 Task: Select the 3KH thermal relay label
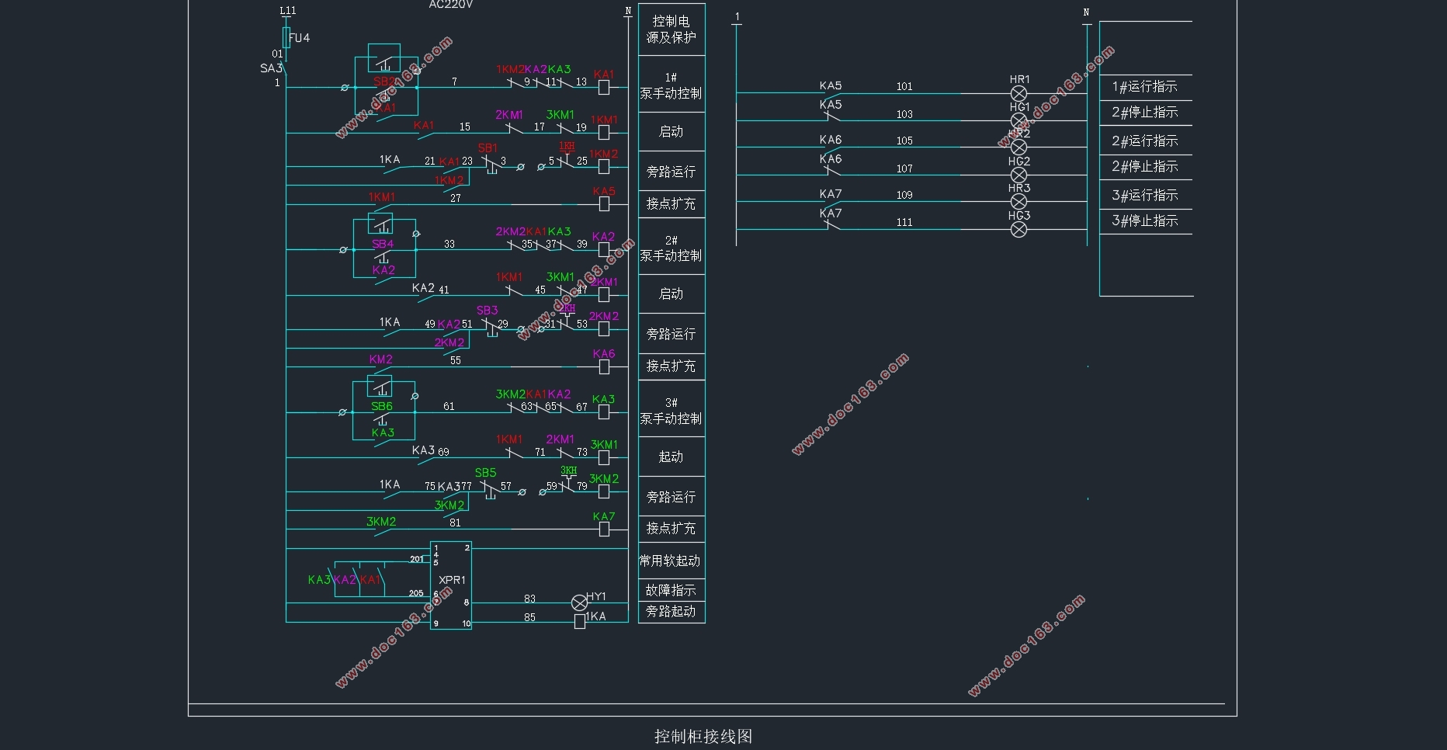569,470
